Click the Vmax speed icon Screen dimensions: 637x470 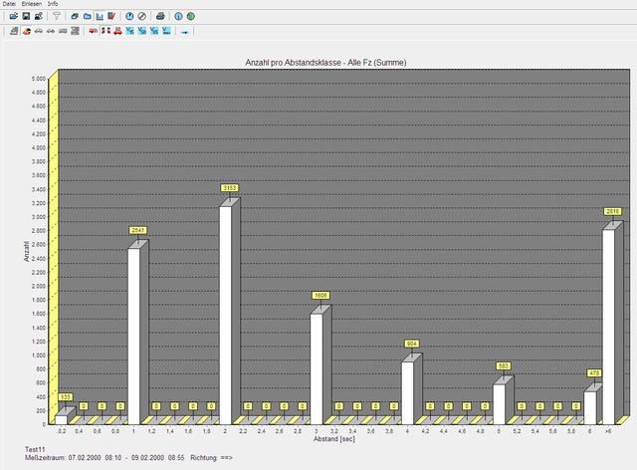[x=166, y=31]
